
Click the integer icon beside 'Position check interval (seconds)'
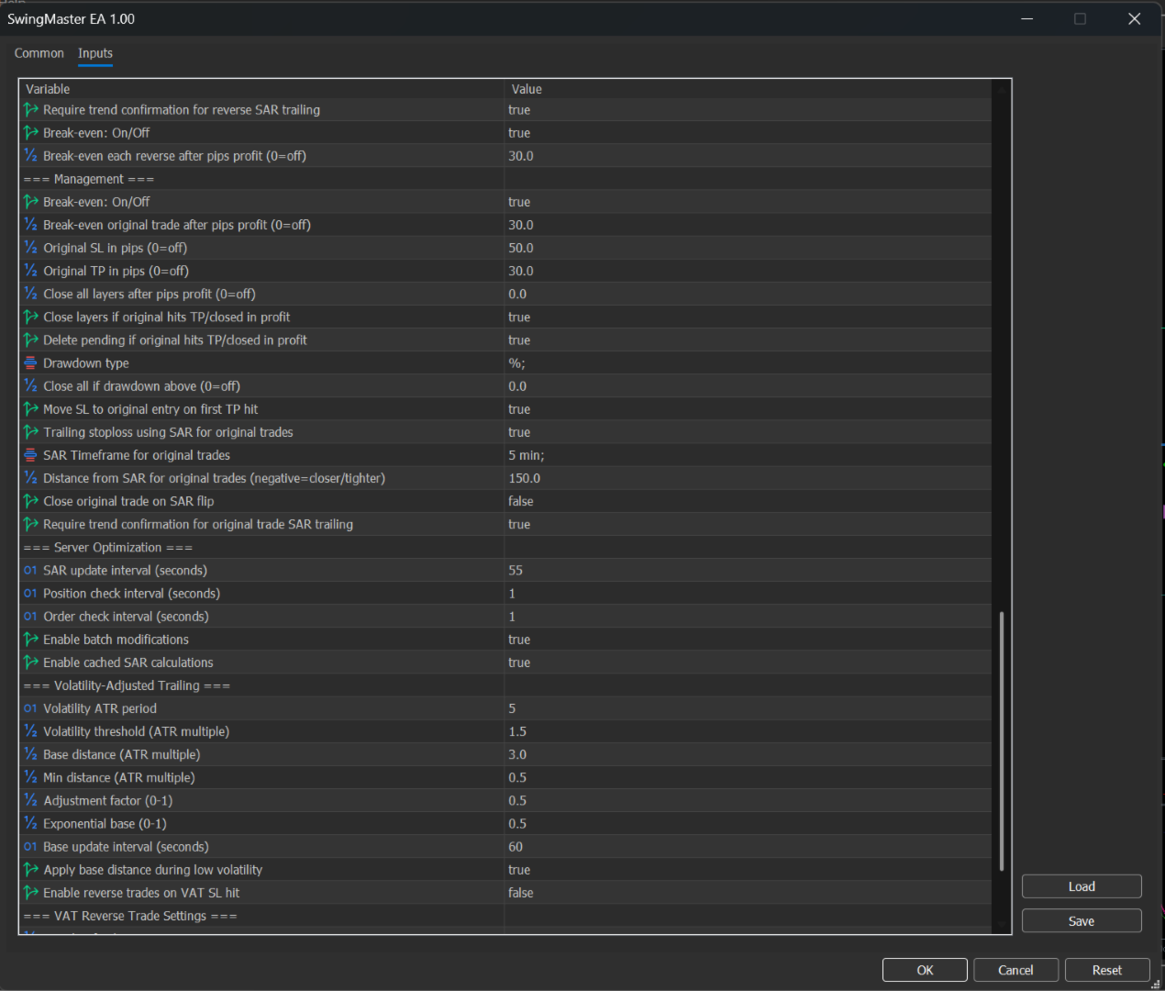[30, 594]
